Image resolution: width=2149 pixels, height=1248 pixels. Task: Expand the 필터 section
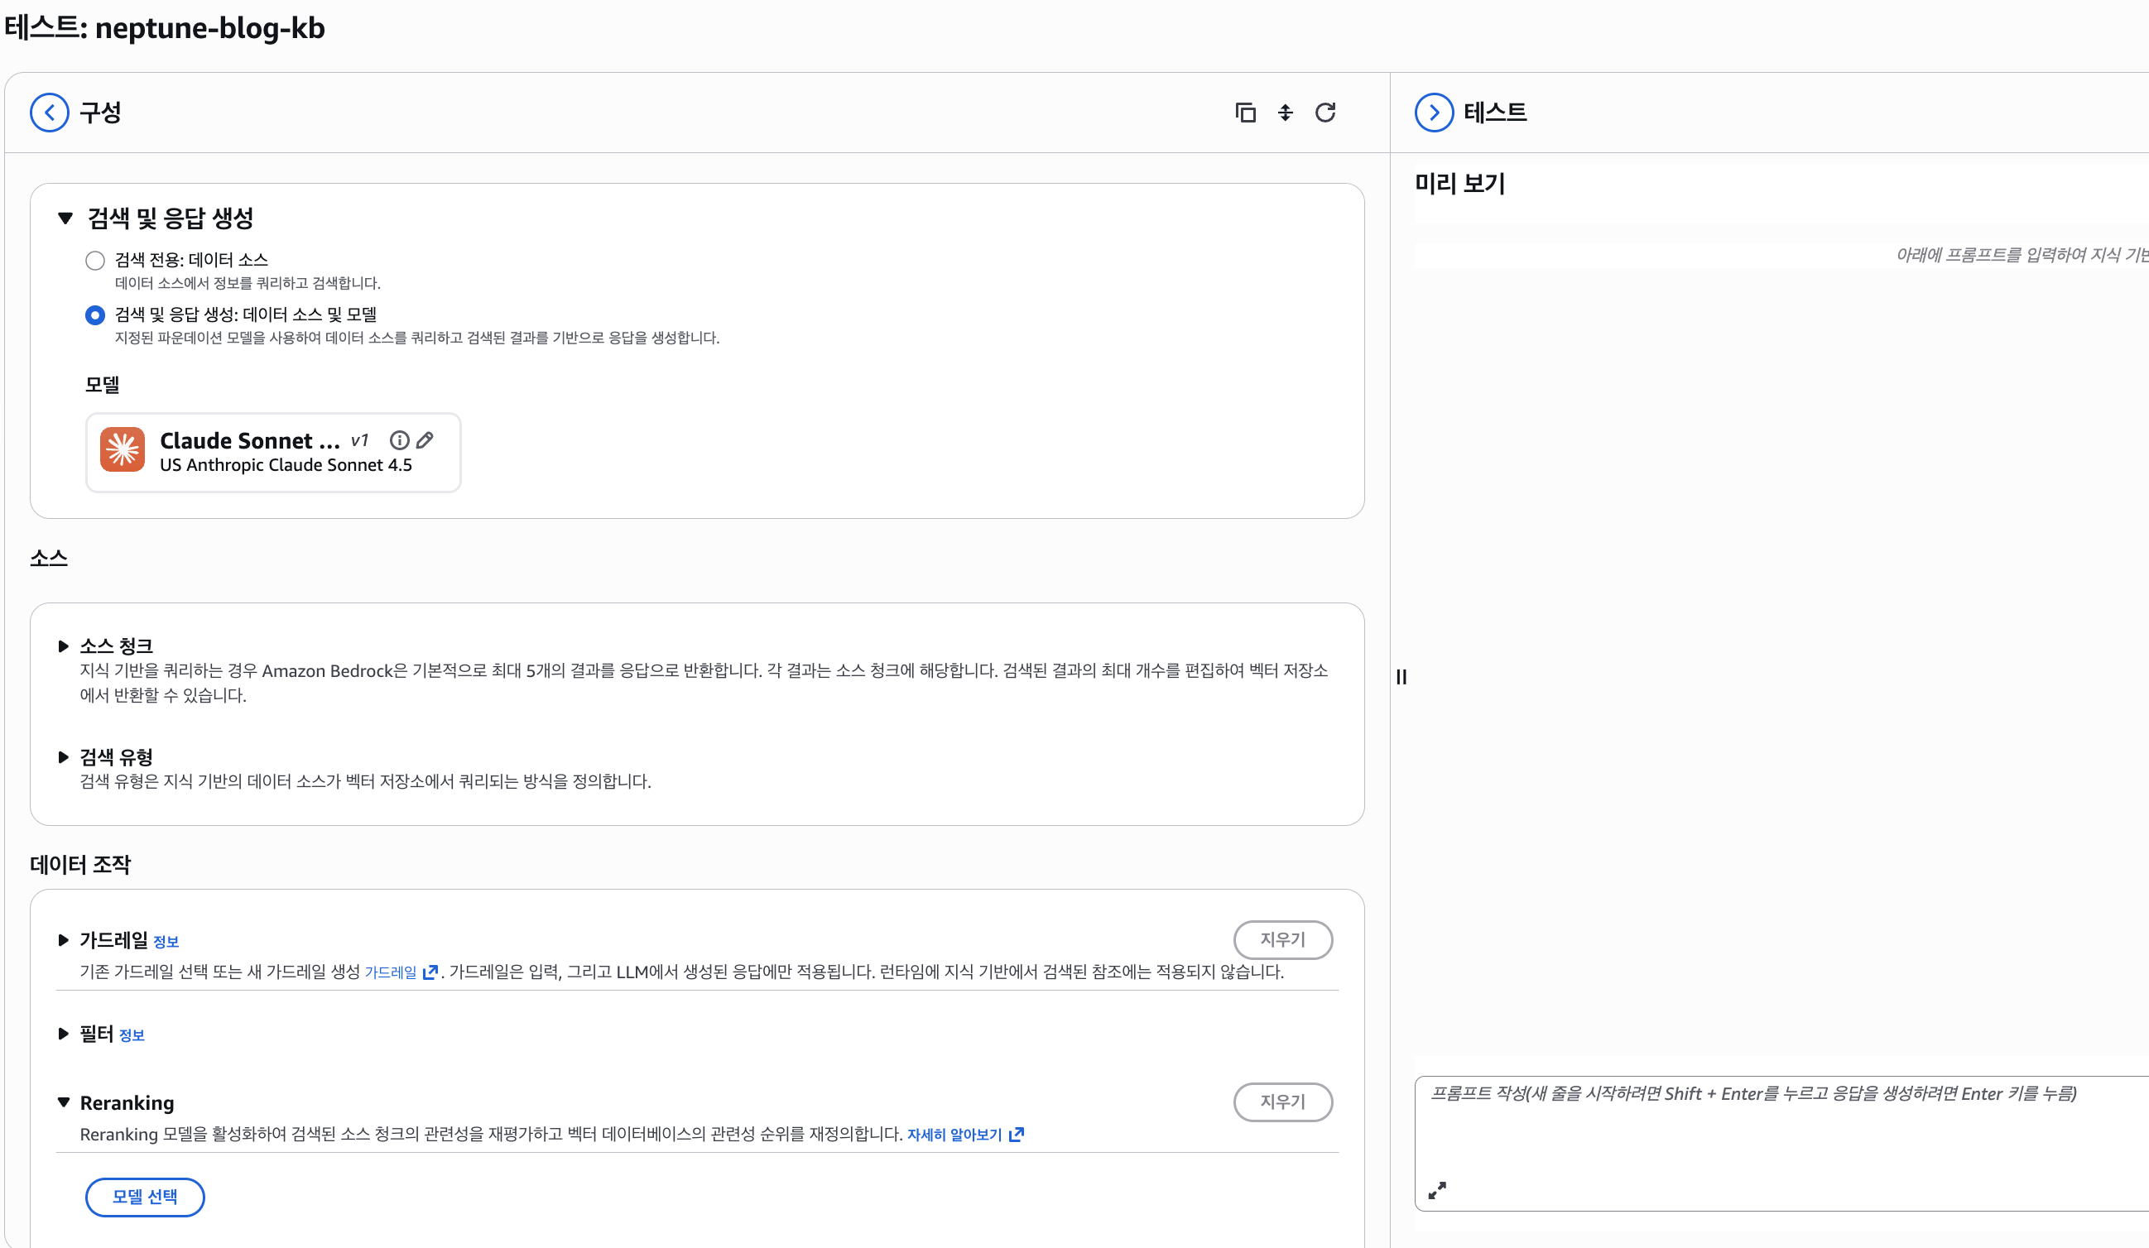click(63, 1034)
